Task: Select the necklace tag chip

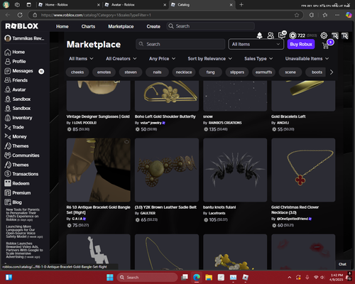Action: click(x=184, y=72)
